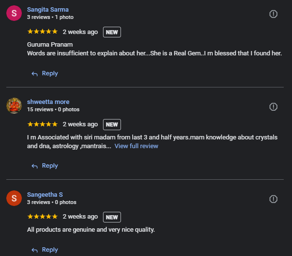Click reply arrow under Sangeetha S's review

point(34,250)
